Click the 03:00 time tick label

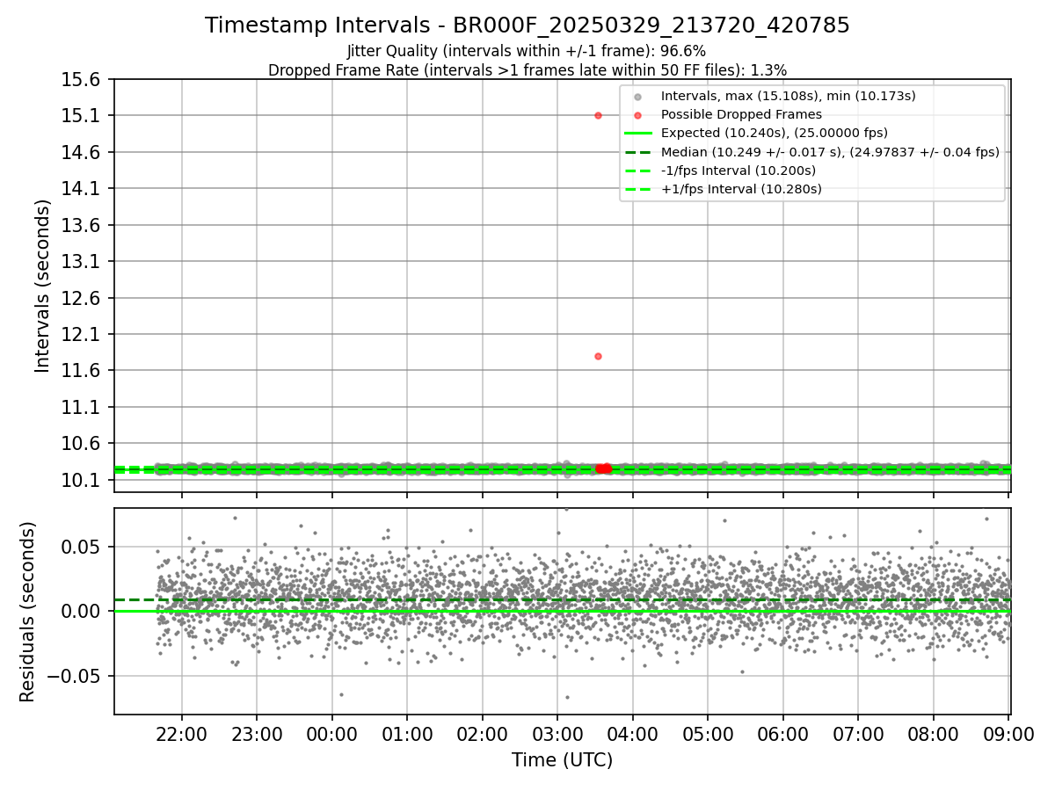[558, 734]
